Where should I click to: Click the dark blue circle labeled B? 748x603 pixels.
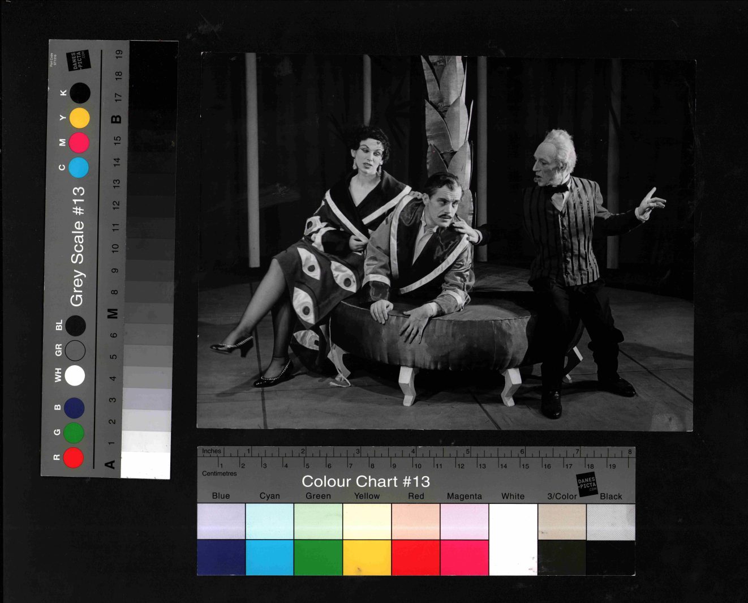pos(74,408)
